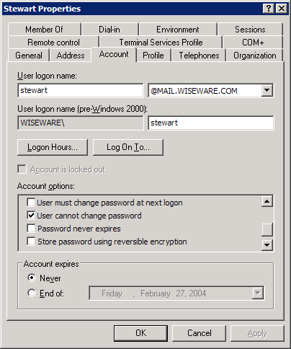
Task: Click the account options scrollbar thumb
Action: [267, 229]
